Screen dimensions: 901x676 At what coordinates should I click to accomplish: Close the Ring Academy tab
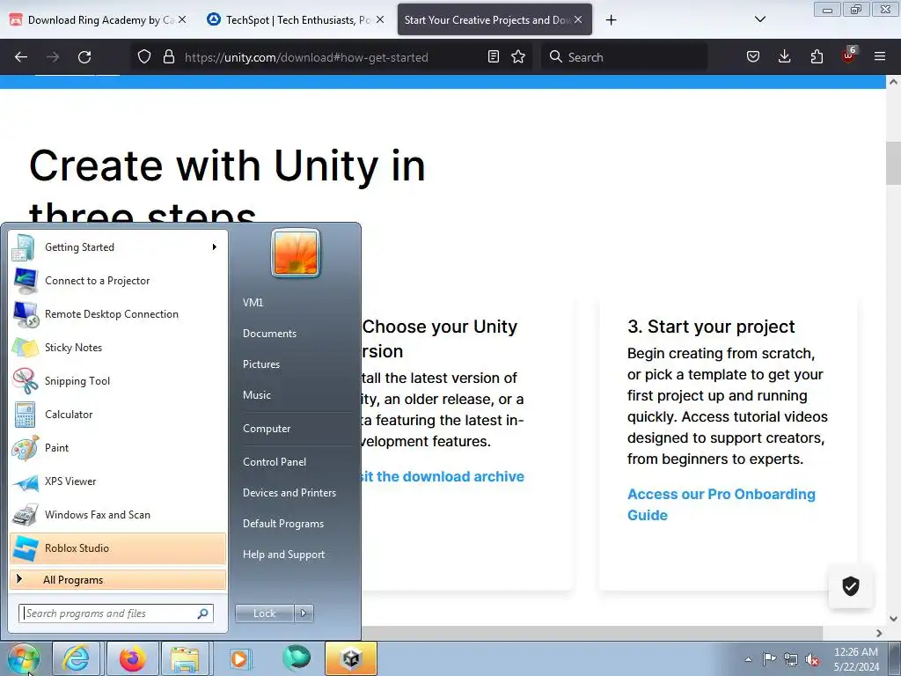pos(182,19)
